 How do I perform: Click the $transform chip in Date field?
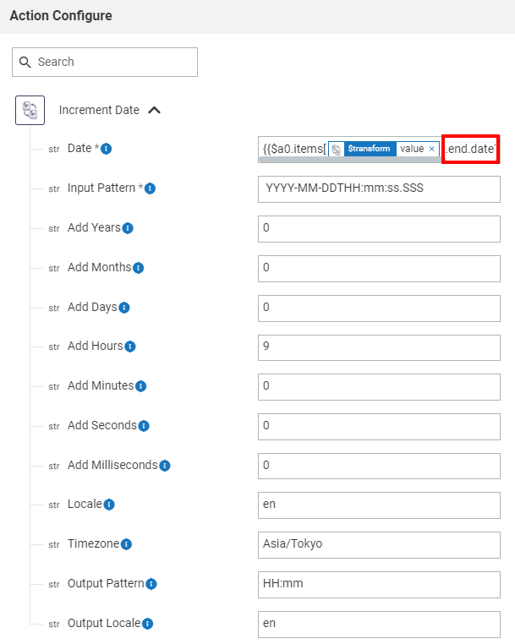[x=369, y=149]
